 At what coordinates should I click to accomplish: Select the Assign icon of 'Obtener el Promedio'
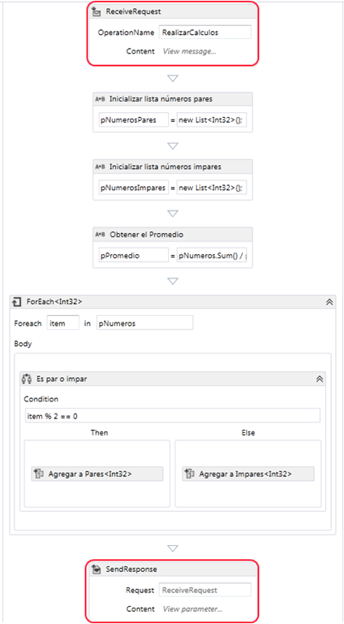pos(101,234)
